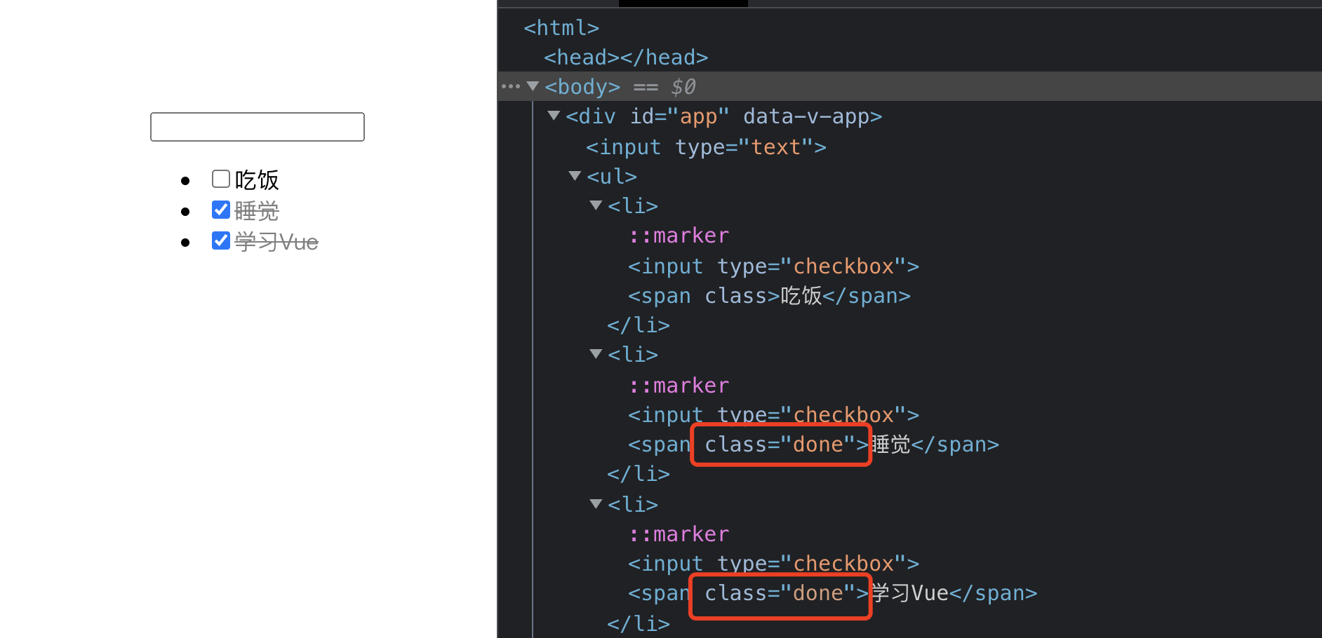Open the three-dots menu beside body
This screenshot has width=1322, height=638.
511,87
